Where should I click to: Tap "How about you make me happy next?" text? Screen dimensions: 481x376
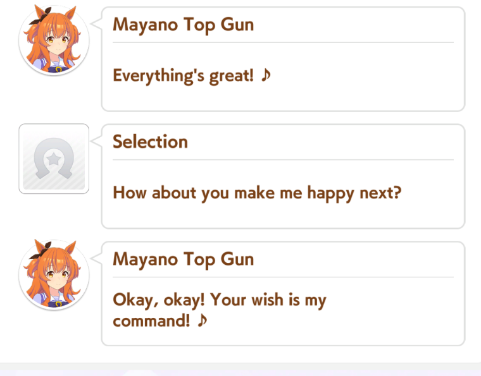[257, 193]
